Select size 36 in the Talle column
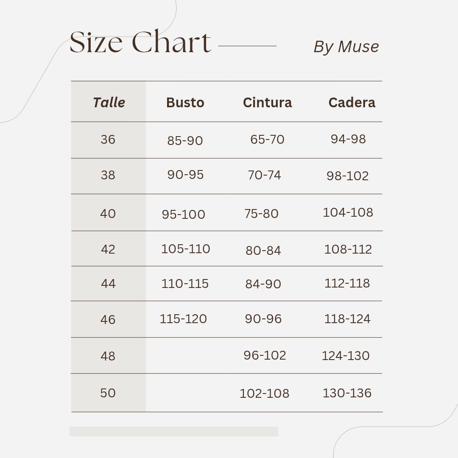458x458 pixels. coord(108,140)
